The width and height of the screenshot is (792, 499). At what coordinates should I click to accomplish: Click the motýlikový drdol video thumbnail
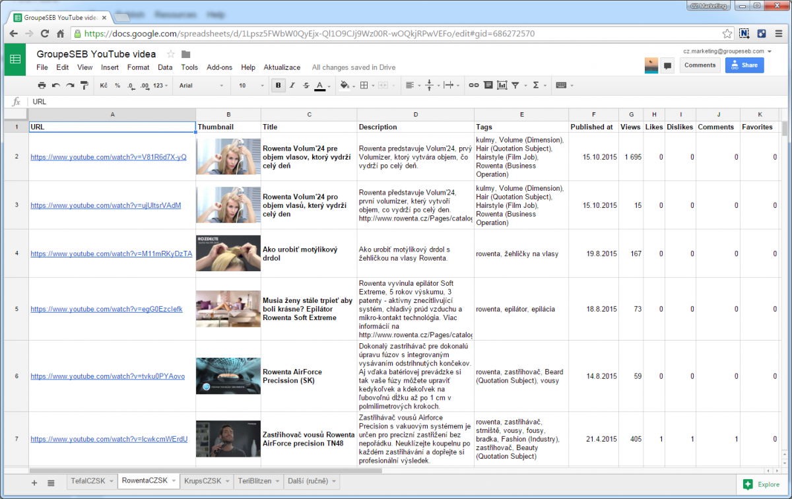pos(228,253)
